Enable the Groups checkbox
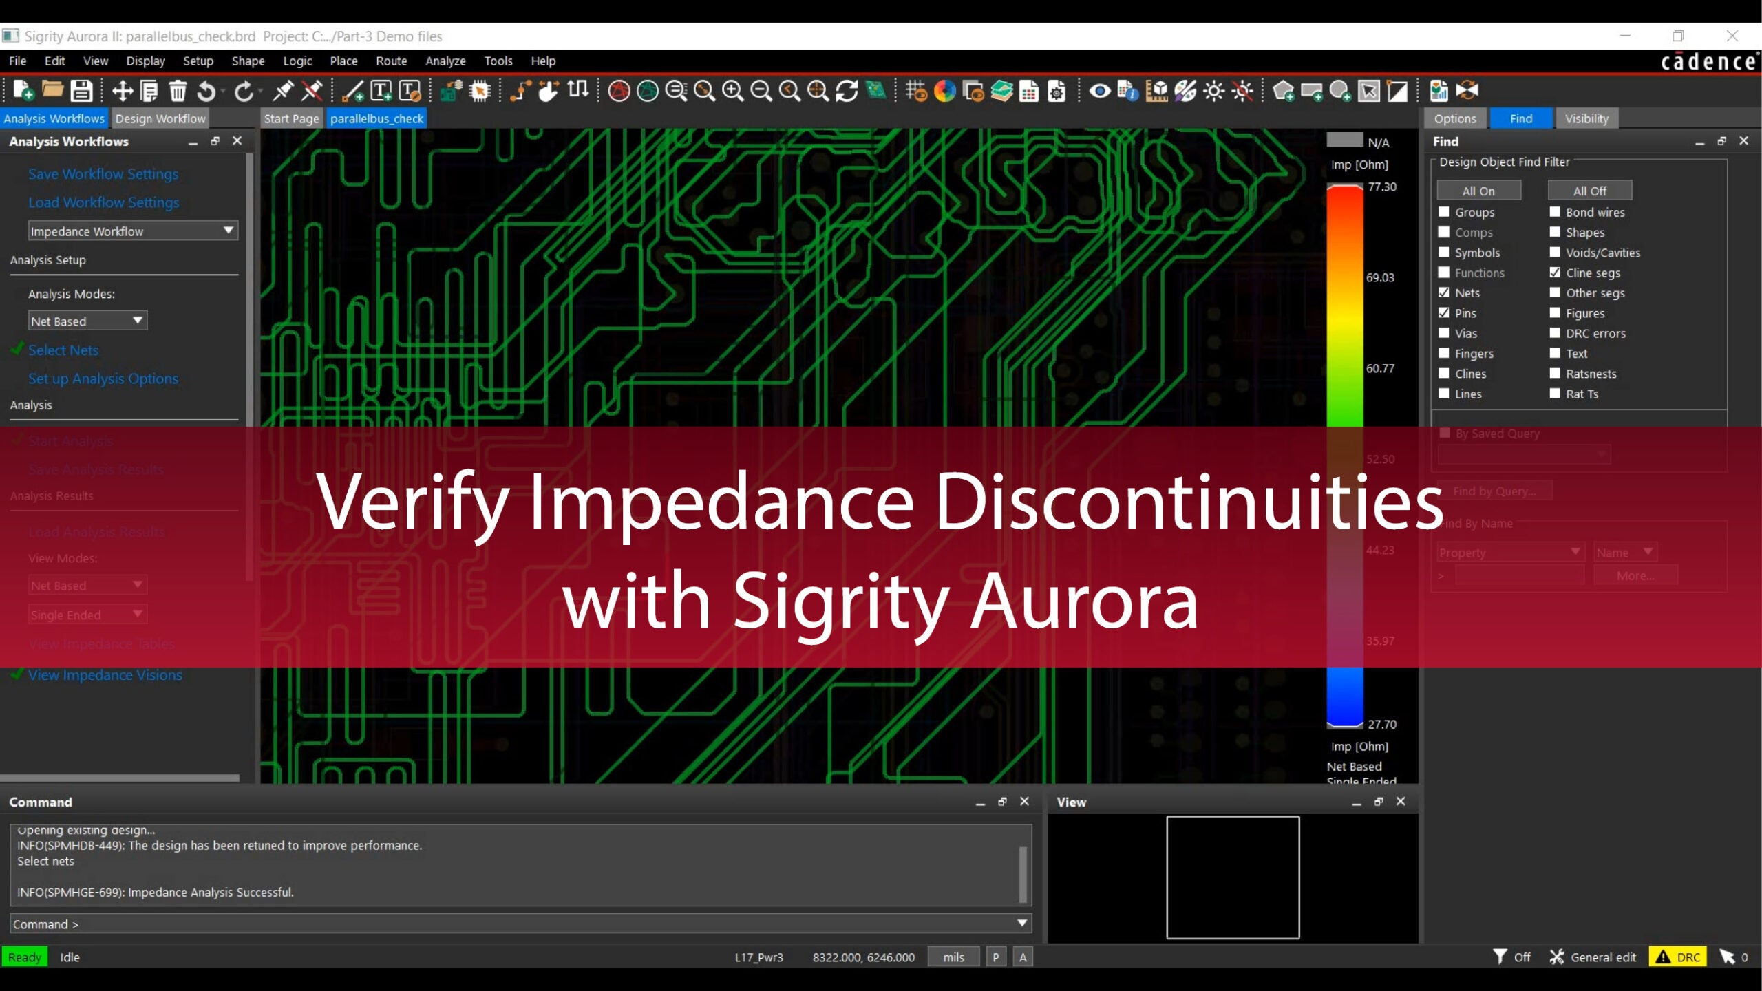This screenshot has height=991, width=1762. click(1444, 212)
